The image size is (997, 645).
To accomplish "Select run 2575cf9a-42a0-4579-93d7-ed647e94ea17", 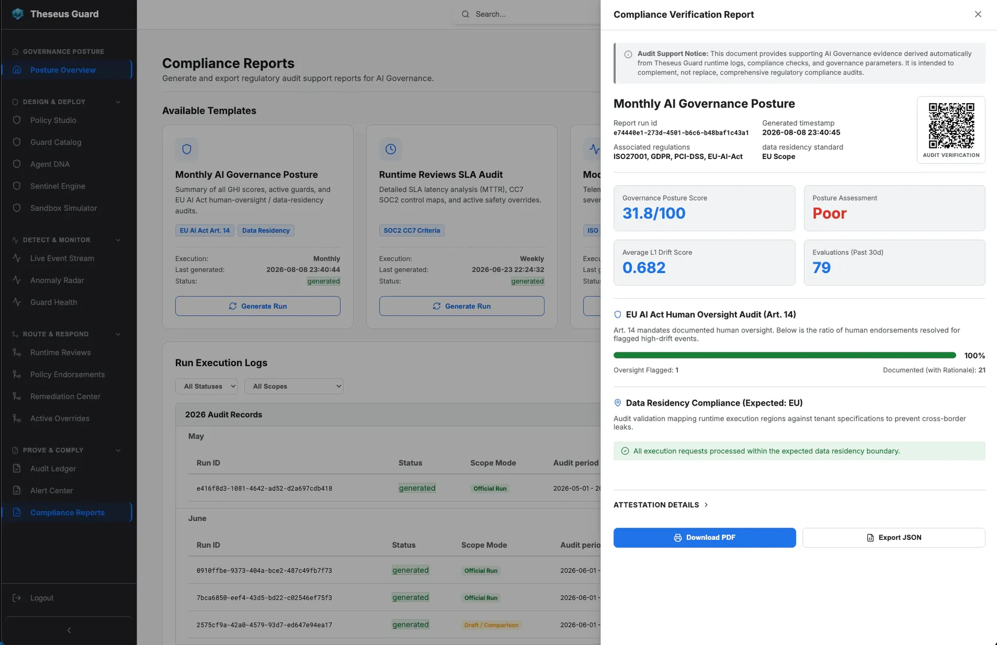I will point(264,624).
